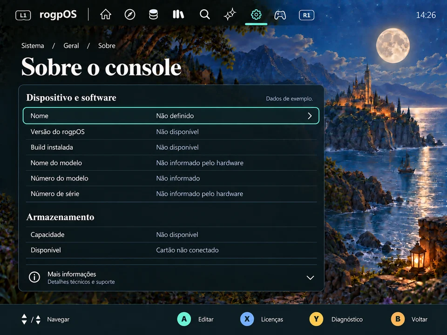Select the Nome Não definido row
This screenshot has width=447, height=335.
pyautogui.click(x=171, y=116)
